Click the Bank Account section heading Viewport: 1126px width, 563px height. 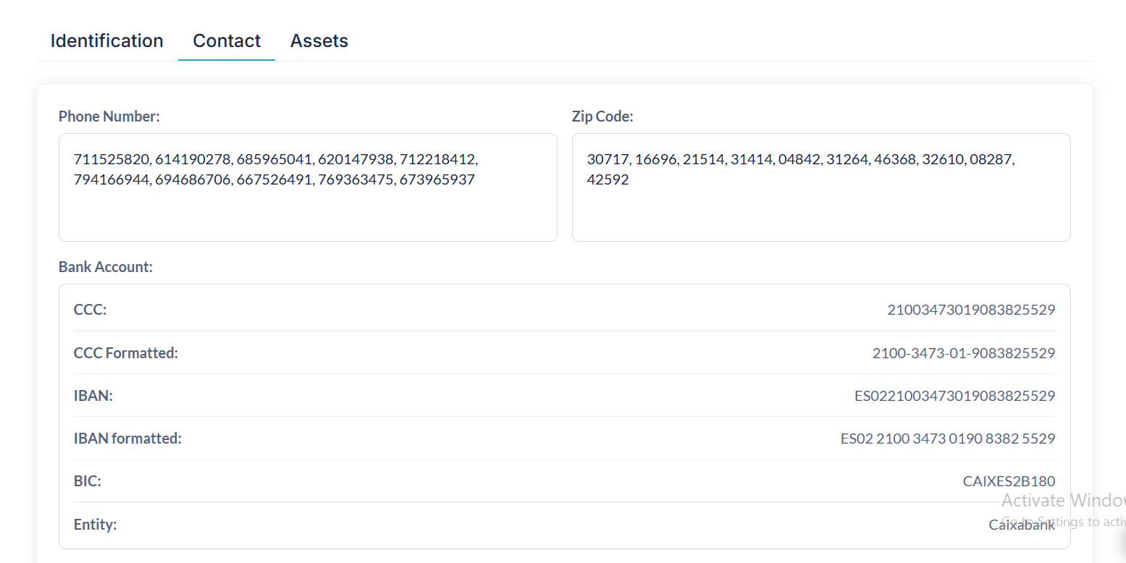[x=106, y=267]
